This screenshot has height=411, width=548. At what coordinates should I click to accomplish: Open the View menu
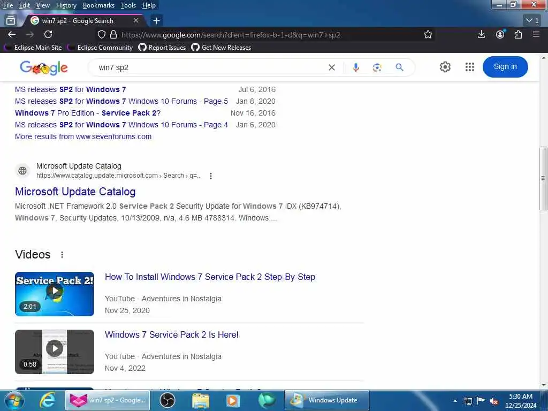tap(43, 5)
